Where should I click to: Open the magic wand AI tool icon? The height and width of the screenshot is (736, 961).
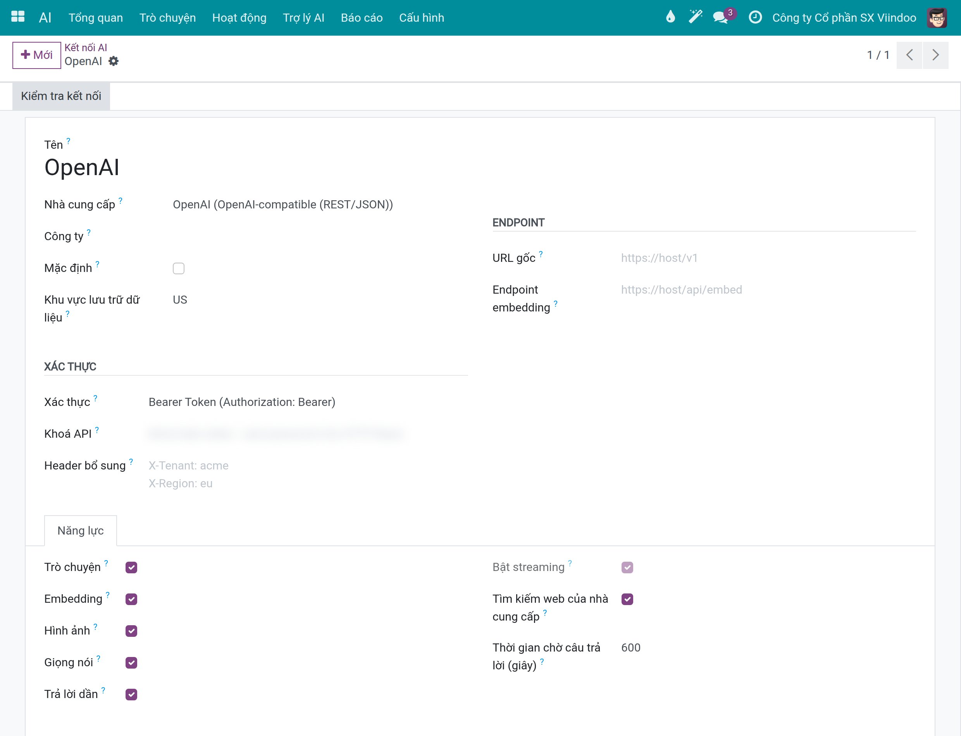[x=695, y=17]
